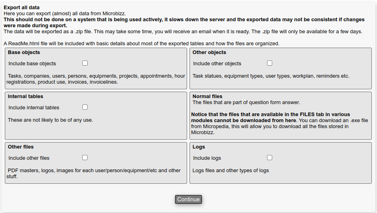The image size is (377, 213).
Task: Click the "Include base objects" label text
Action: 32,64
